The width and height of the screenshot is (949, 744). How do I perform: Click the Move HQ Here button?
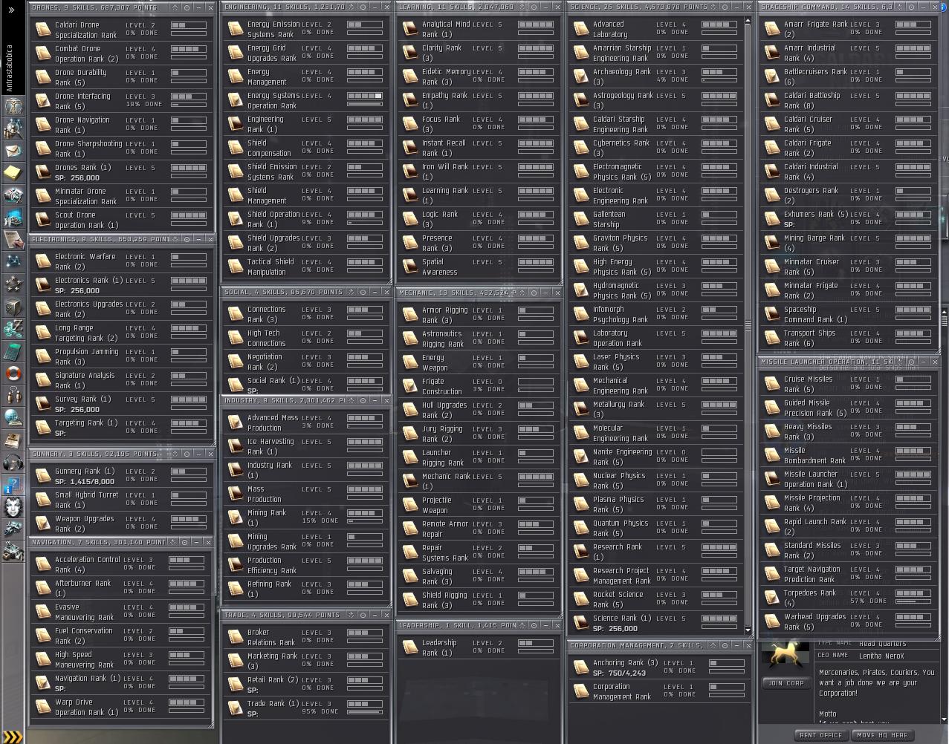[881, 735]
